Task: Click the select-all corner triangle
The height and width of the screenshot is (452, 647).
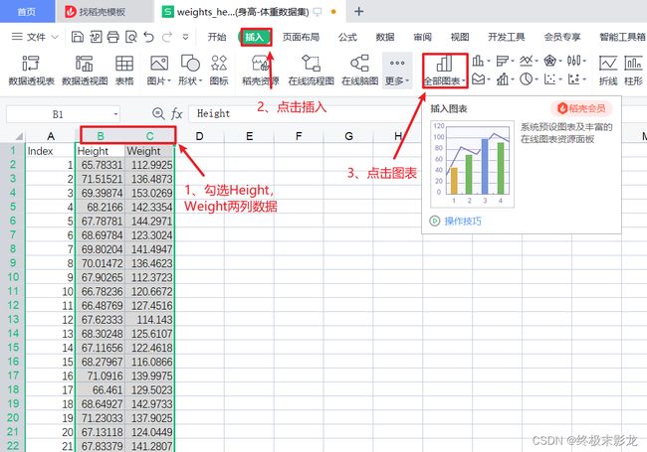Action: (19, 136)
